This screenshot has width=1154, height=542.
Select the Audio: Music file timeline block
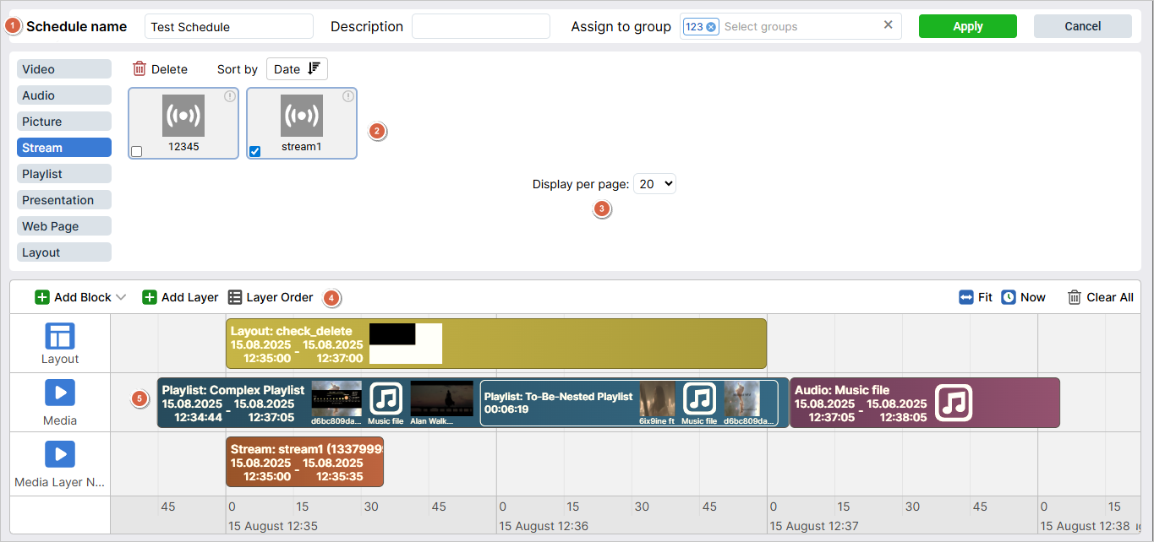click(x=924, y=403)
